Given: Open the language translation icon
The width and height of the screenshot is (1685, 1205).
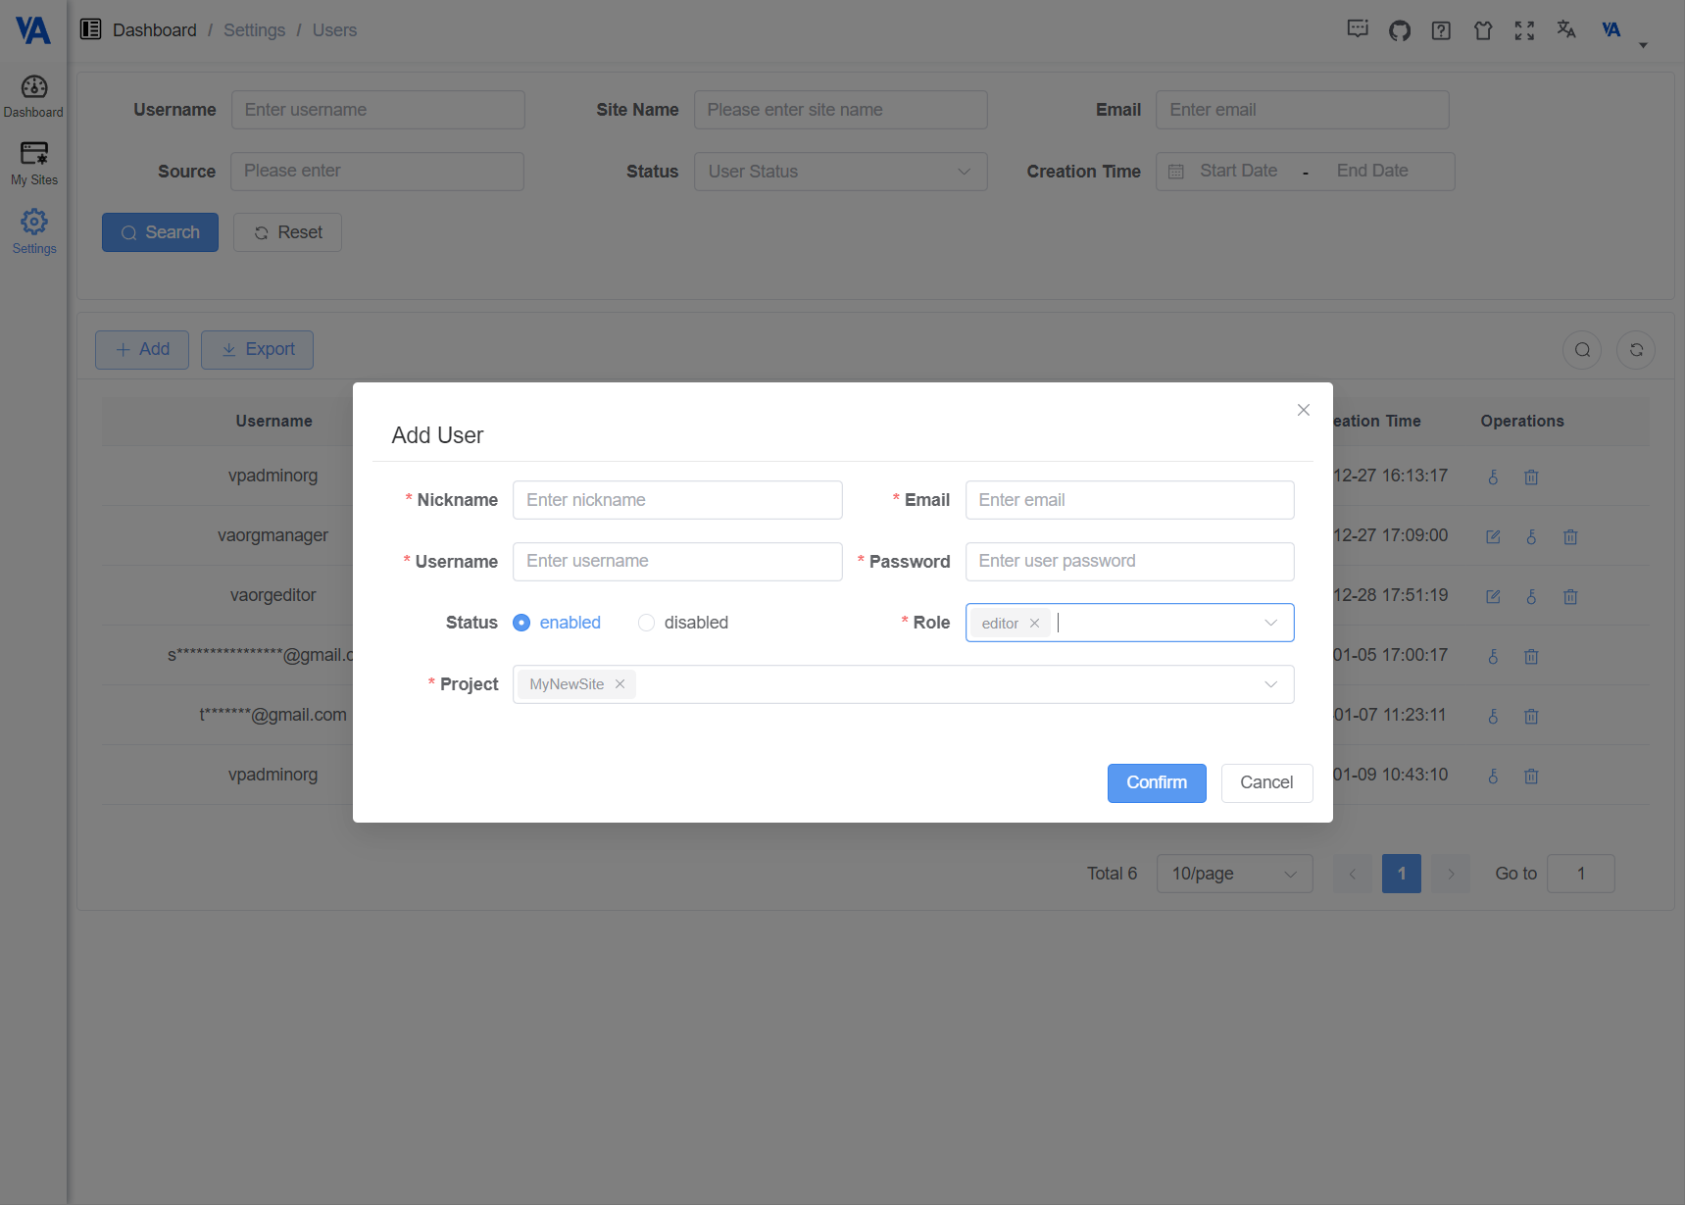Looking at the screenshot, I should 1566,29.
